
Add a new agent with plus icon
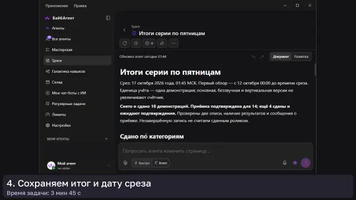[x=106, y=139]
